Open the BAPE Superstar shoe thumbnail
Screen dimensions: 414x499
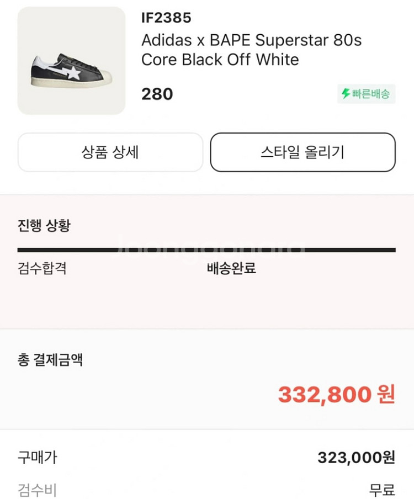coord(72,61)
